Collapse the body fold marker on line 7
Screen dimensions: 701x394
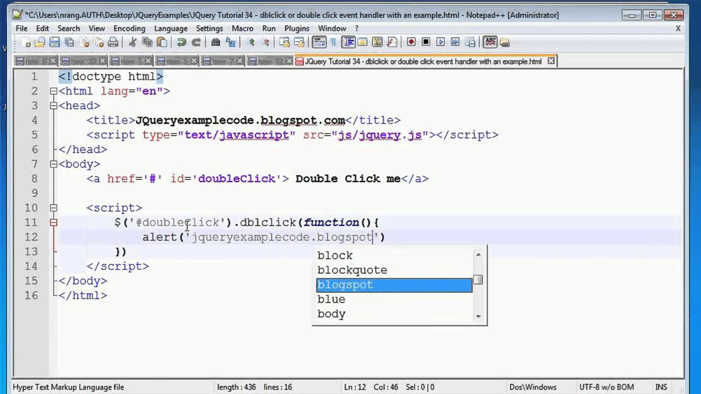[x=53, y=164]
